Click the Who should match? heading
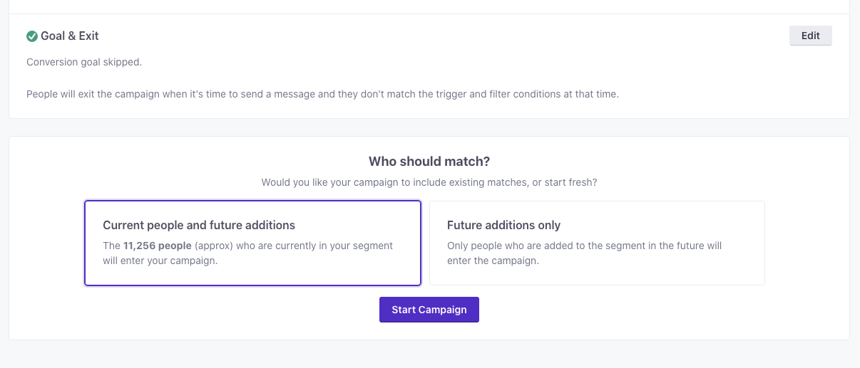Screen dimensions: 860x368 pyautogui.click(x=429, y=162)
